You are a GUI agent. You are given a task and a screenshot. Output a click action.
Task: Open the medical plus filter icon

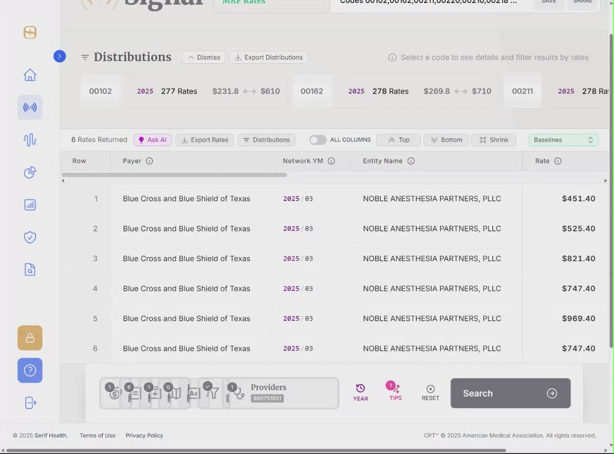click(153, 393)
